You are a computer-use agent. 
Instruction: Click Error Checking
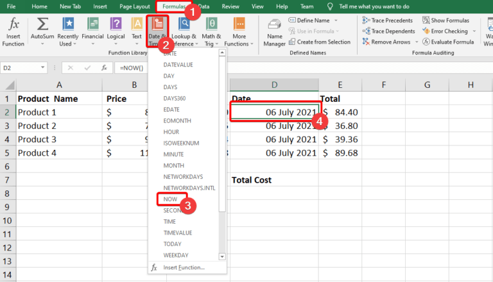(x=445, y=31)
